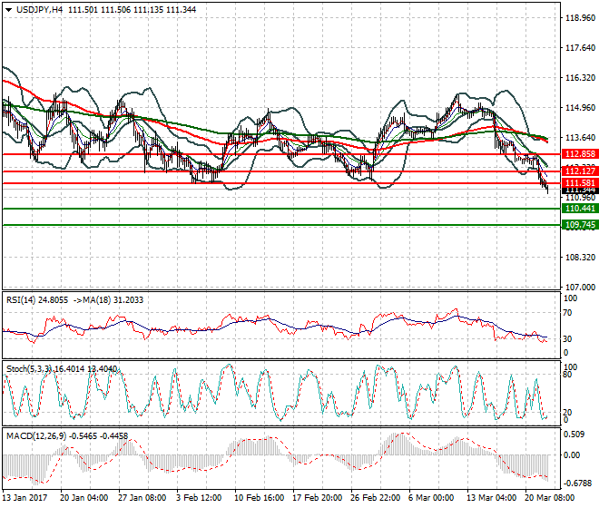Click the 13 Jan 2017 date label
This screenshot has width=599, height=508.
(26, 498)
